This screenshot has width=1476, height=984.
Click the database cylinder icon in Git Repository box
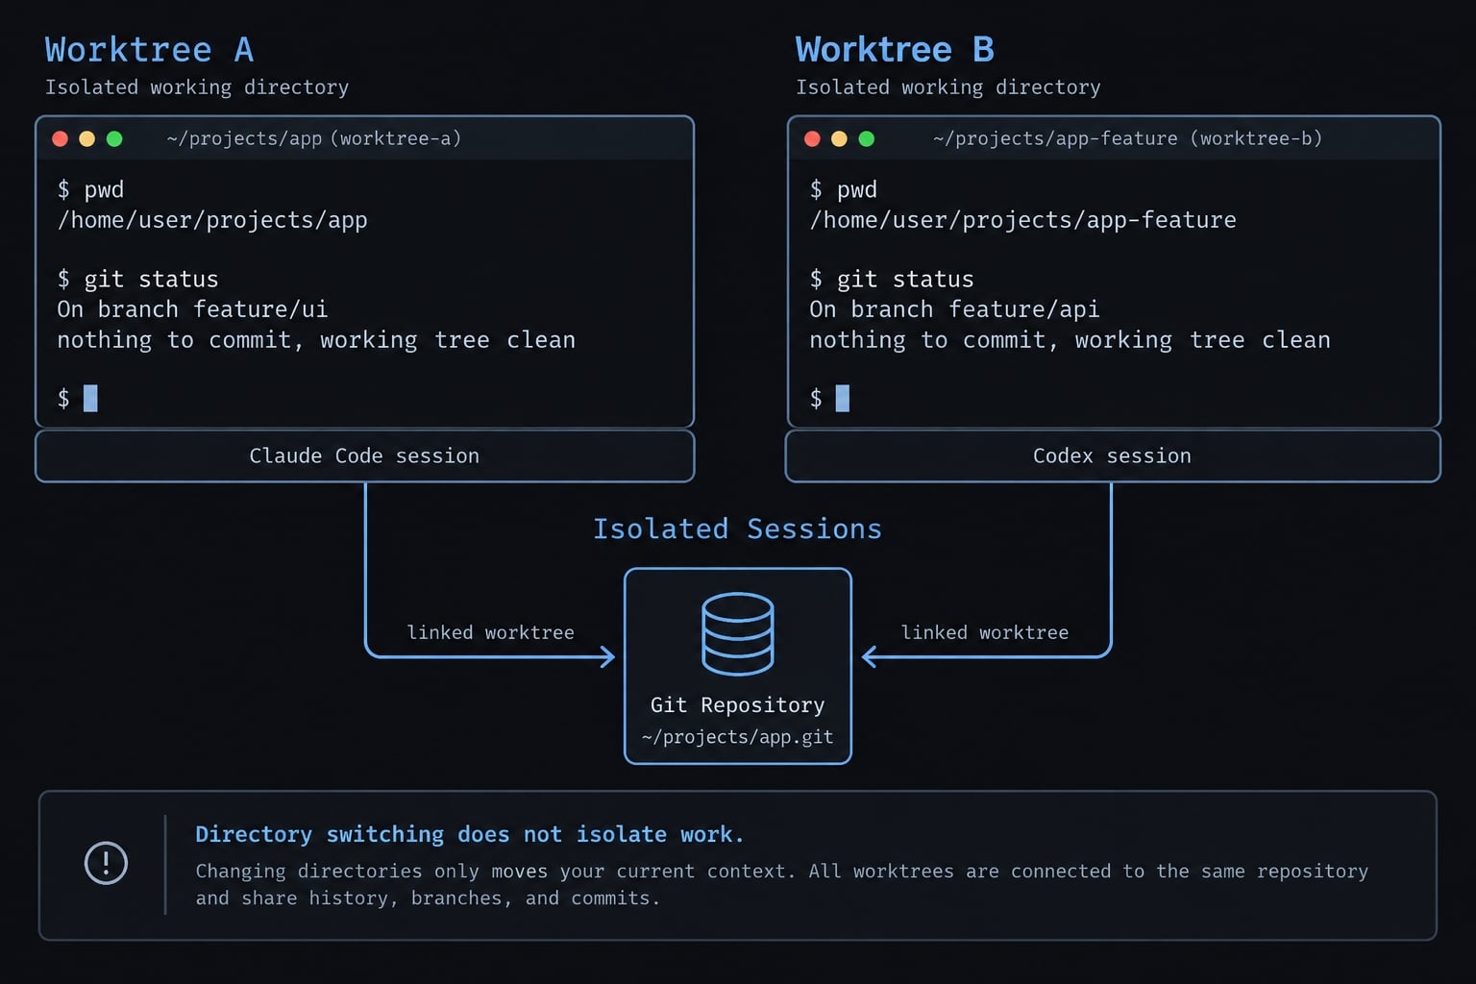[x=738, y=634]
